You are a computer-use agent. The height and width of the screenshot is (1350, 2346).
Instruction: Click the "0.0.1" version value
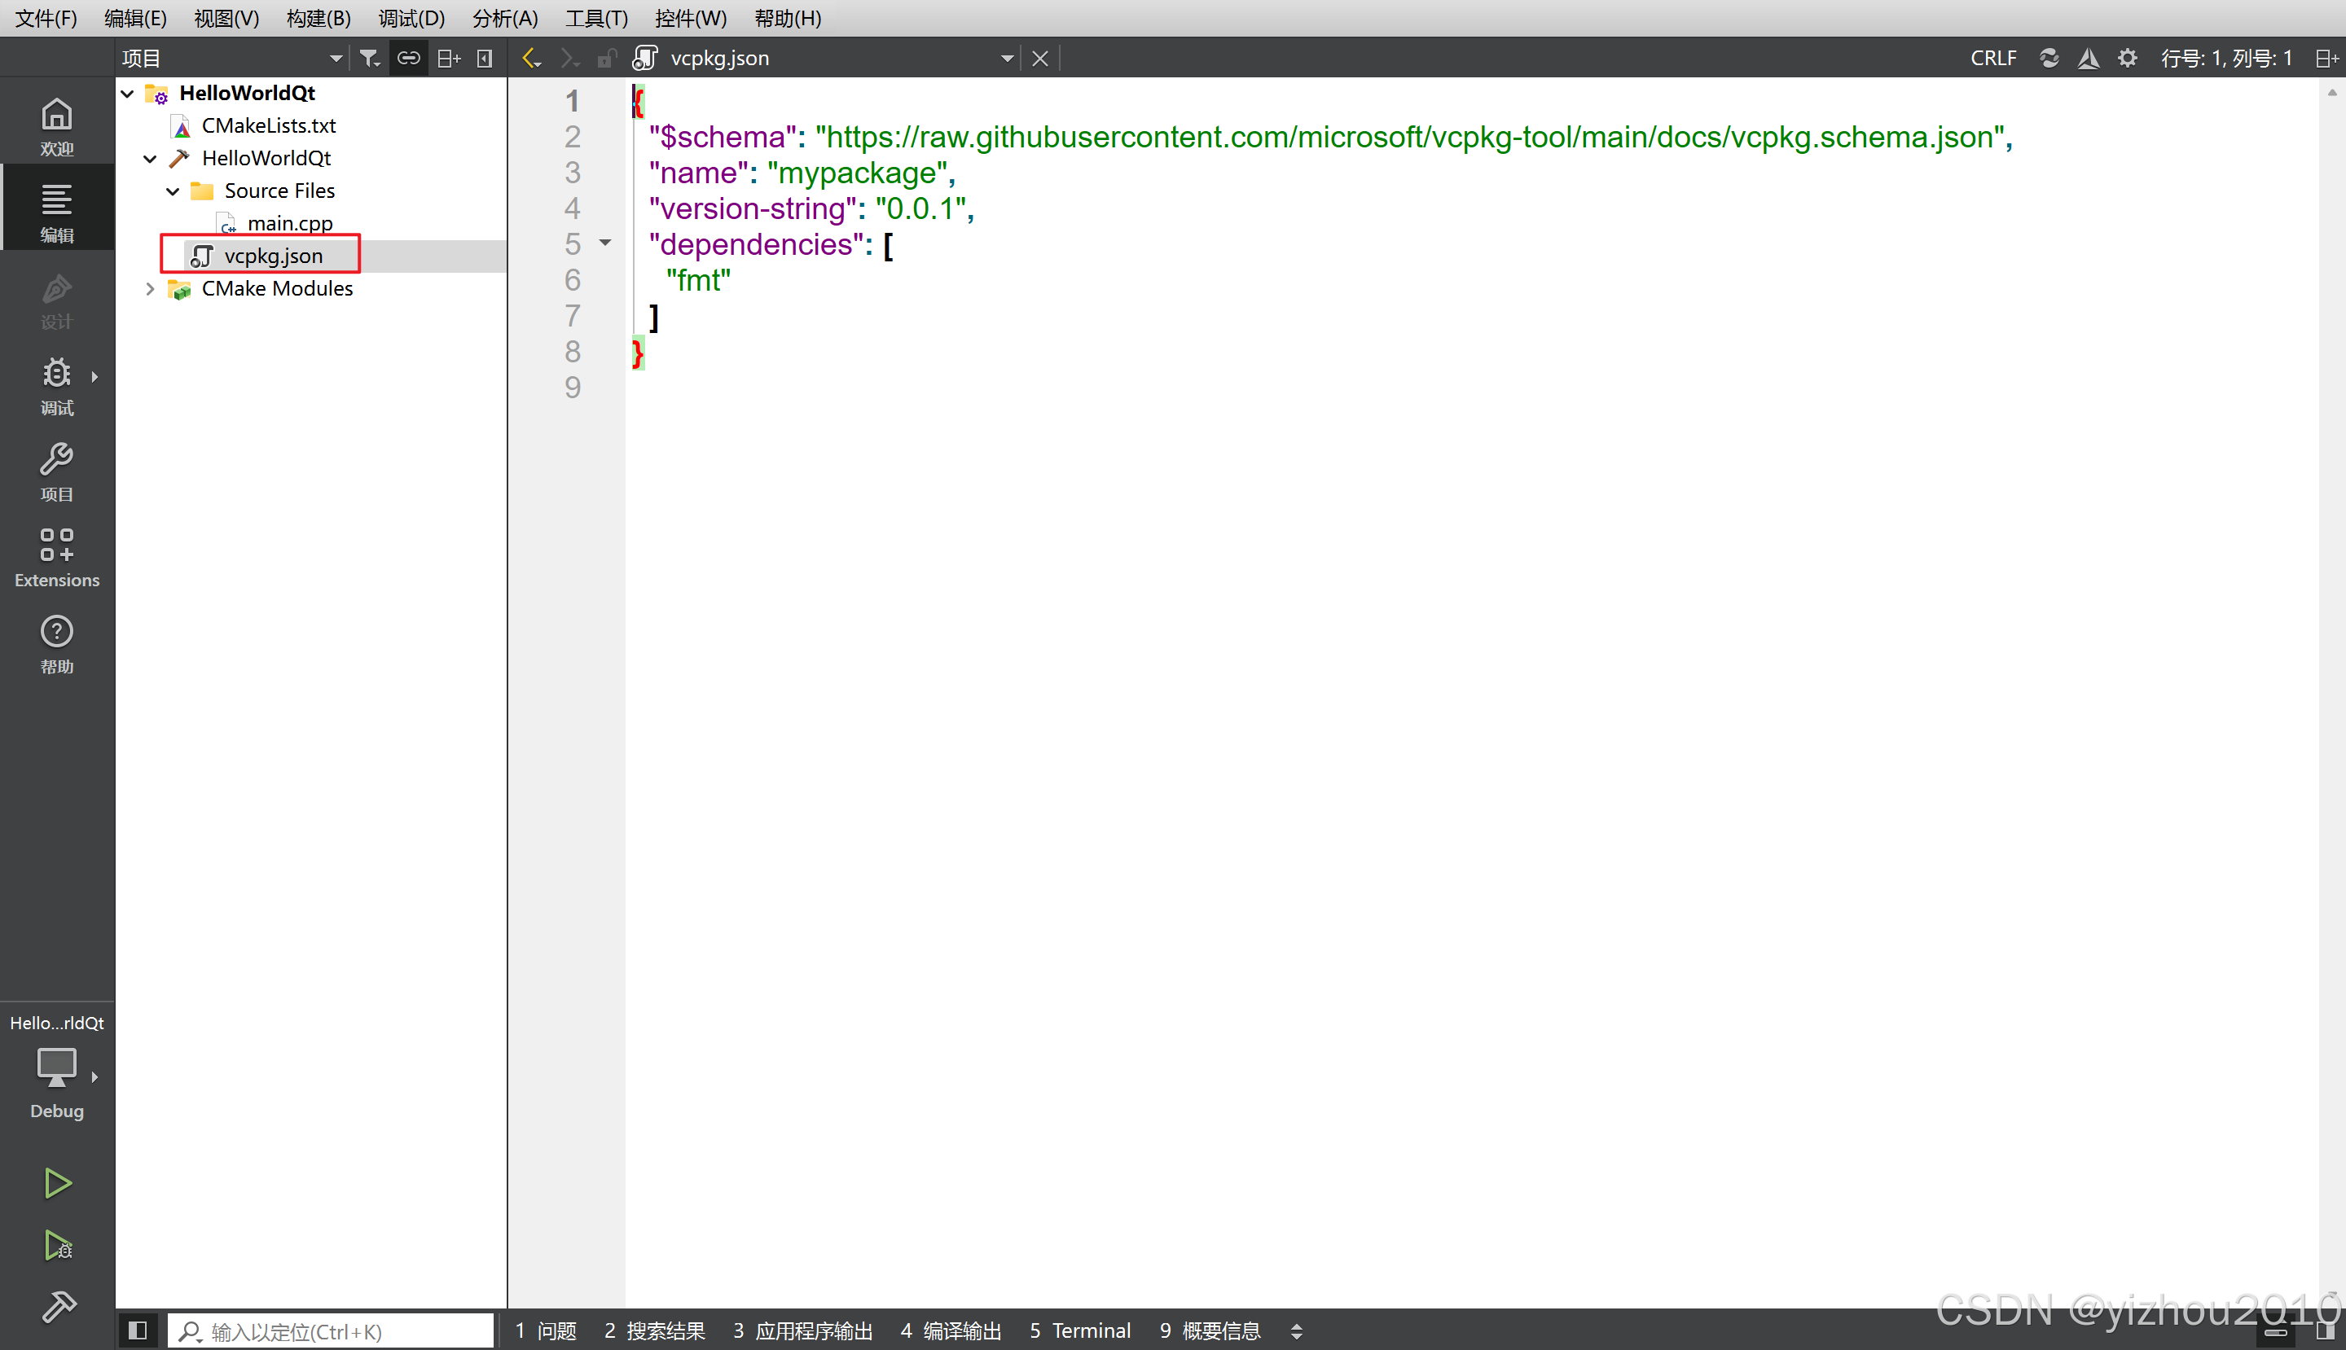tap(920, 208)
